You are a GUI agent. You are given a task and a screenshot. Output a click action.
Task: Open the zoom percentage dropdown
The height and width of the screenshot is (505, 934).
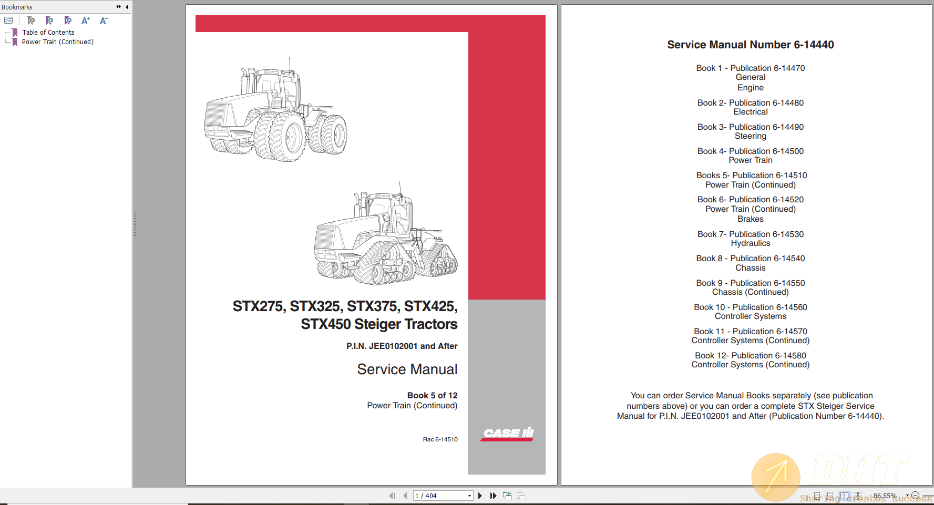coord(907,495)
